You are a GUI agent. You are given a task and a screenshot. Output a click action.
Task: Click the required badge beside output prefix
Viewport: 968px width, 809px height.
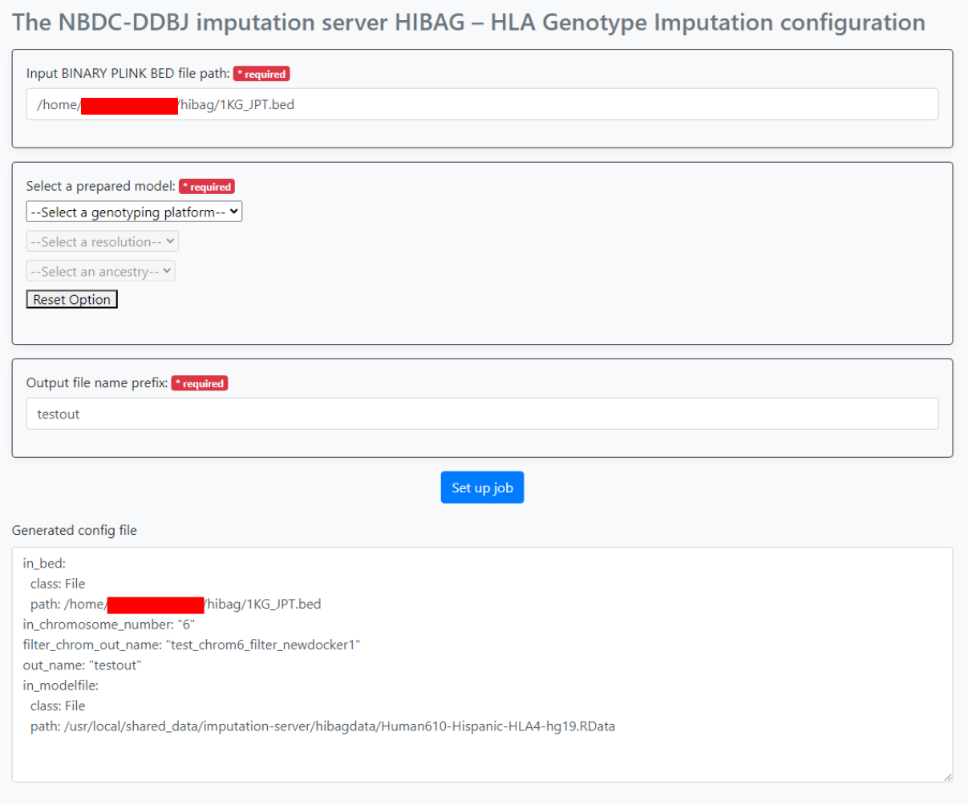200,383
